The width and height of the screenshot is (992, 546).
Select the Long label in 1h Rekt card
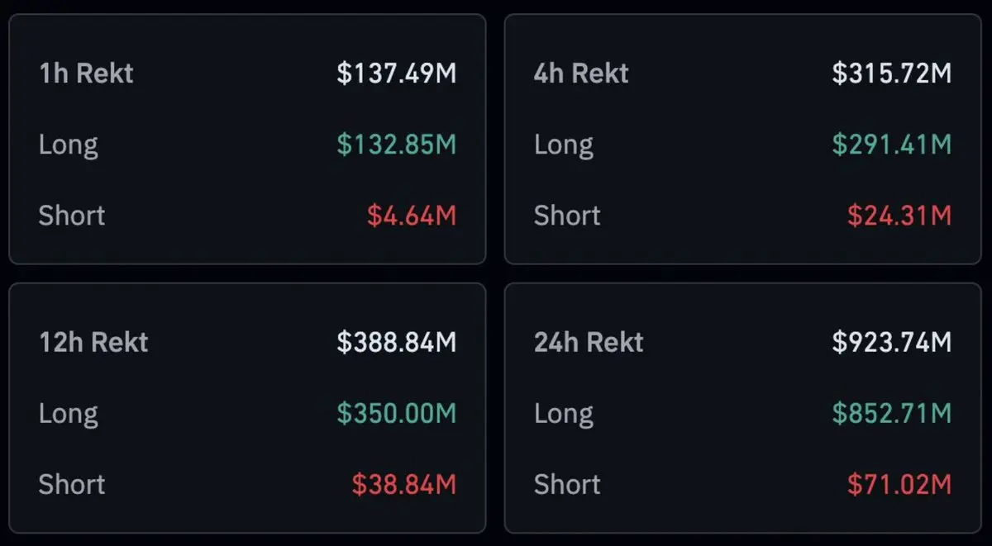[x=69, y=145]
